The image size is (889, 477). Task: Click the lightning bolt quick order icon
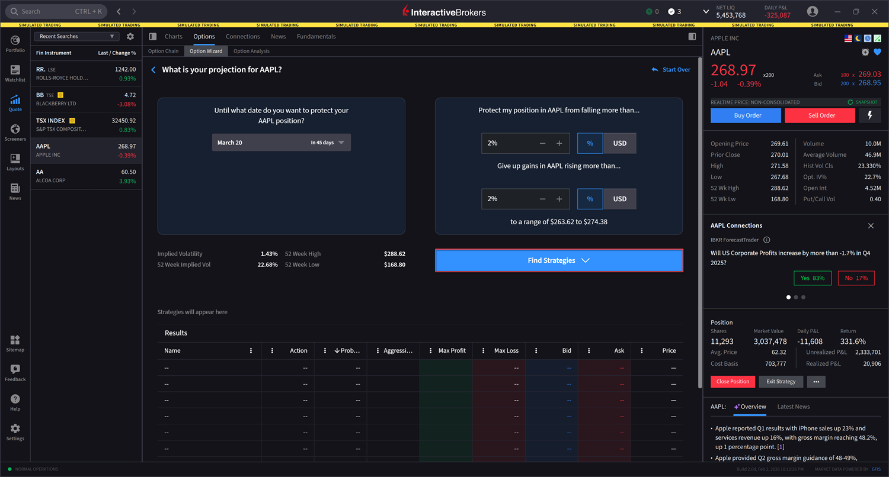(869, 115)
